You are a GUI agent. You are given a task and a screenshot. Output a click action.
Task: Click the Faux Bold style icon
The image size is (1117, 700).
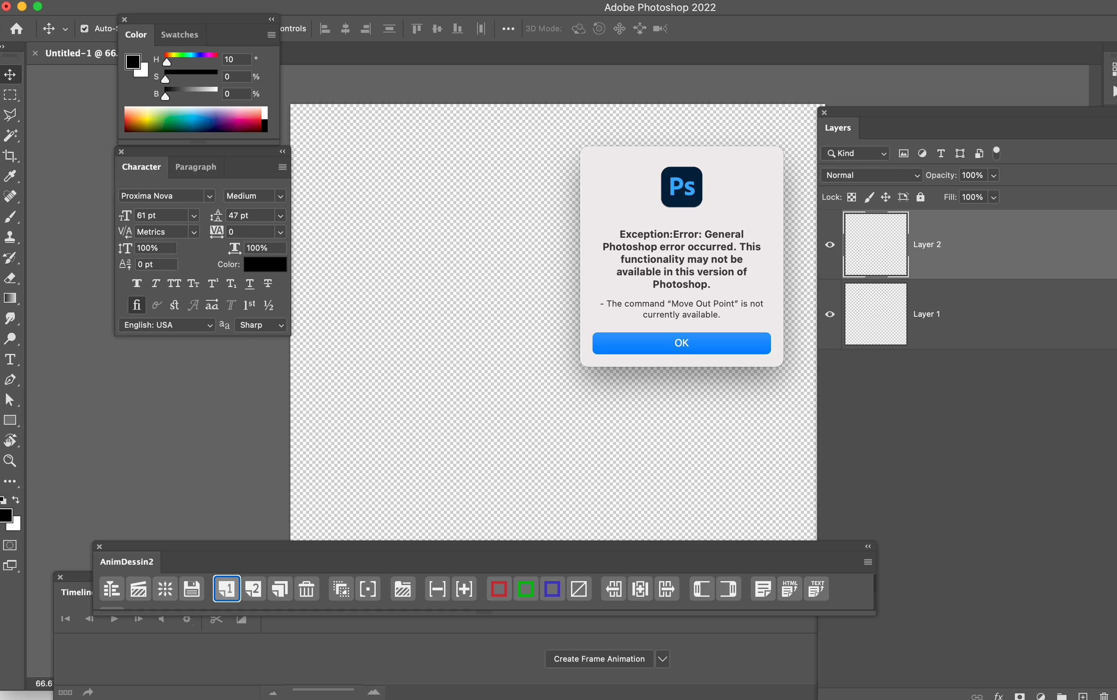pyautogui.click(x=137, y=284)
